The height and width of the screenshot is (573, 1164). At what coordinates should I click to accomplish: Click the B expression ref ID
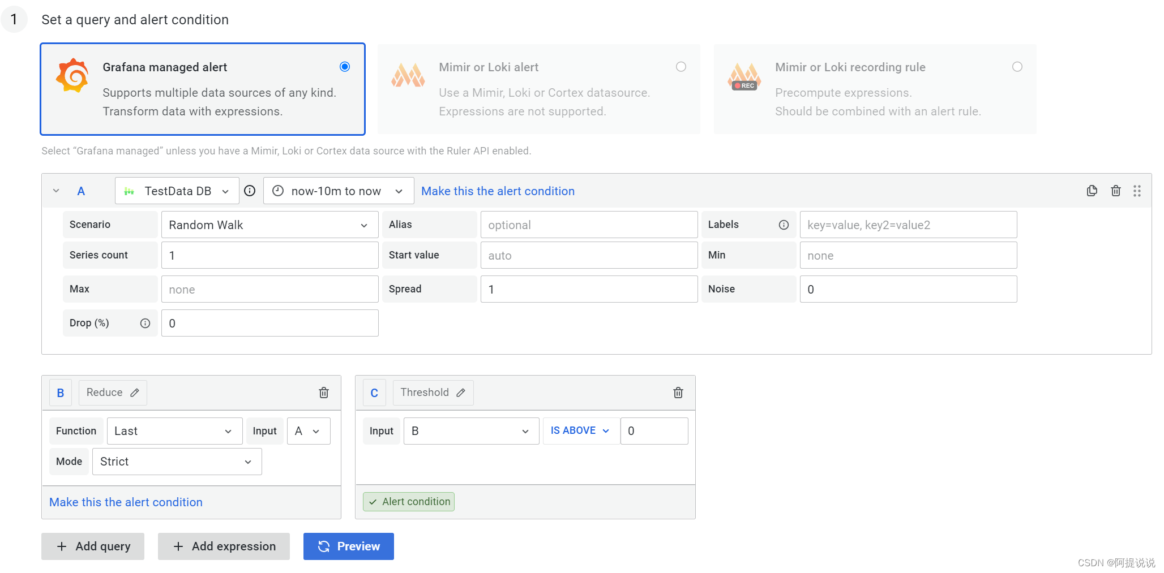[61, 393]
